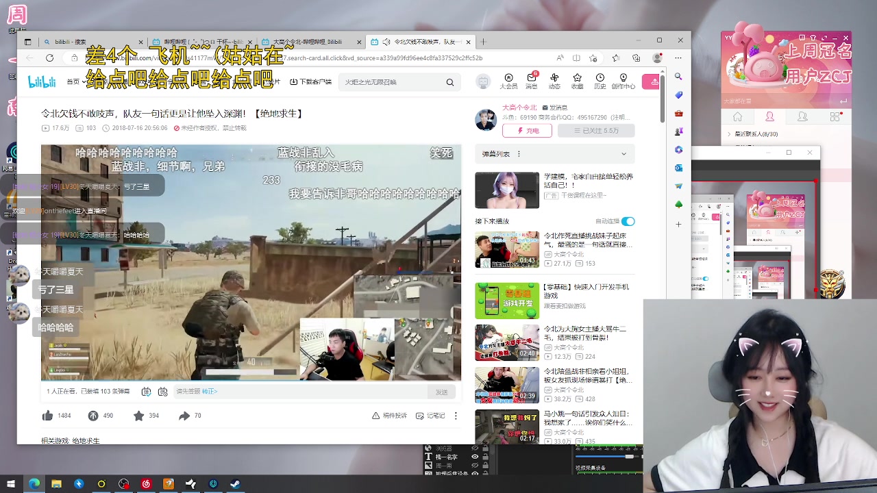Screen dimensions: 877x493
Task: Add page to favorites star icon
Action: (593, 58)
